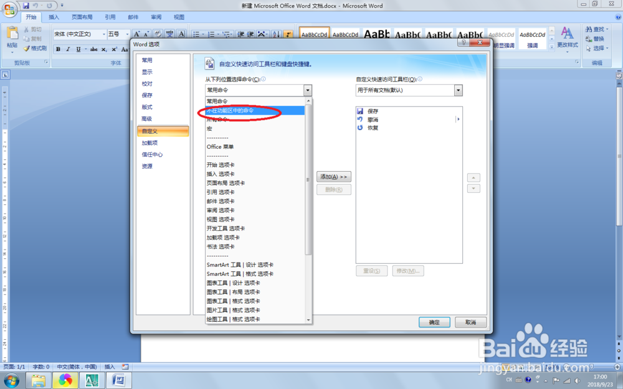Select 恢复 in the quick access list
This screenshot has width=623, height=389.
coord(409,128)
